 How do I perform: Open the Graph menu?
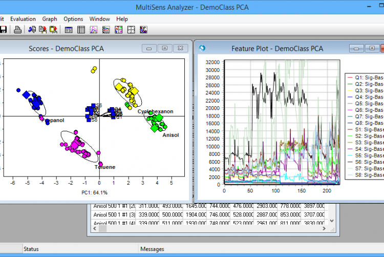pyautogui.click(x=50, y=19)
